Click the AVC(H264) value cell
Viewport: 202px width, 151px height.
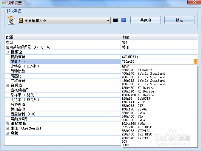tap(159, 57)
